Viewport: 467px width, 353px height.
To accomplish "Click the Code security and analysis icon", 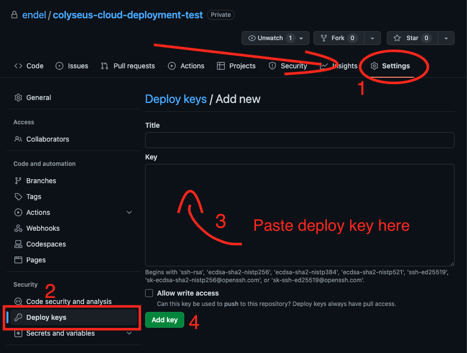I will (18, 302).
